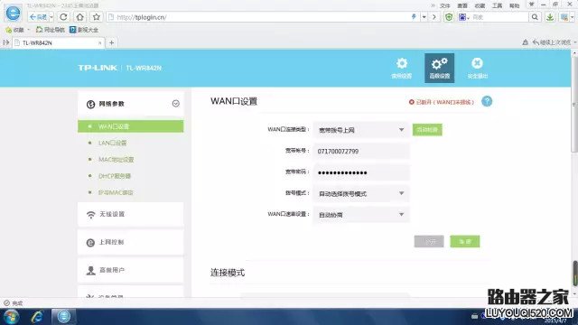Screen dimensions: 578x325
Task: Expand the 无线设置 wireless section
Action: (130, 215)
